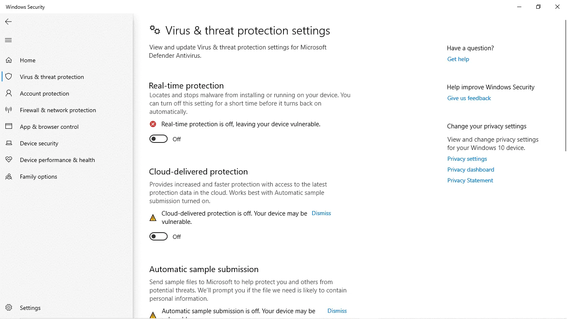Viewport: 567px width, 319px height.
Task: Open the Home house icon
Action: (x=8, y=60)
